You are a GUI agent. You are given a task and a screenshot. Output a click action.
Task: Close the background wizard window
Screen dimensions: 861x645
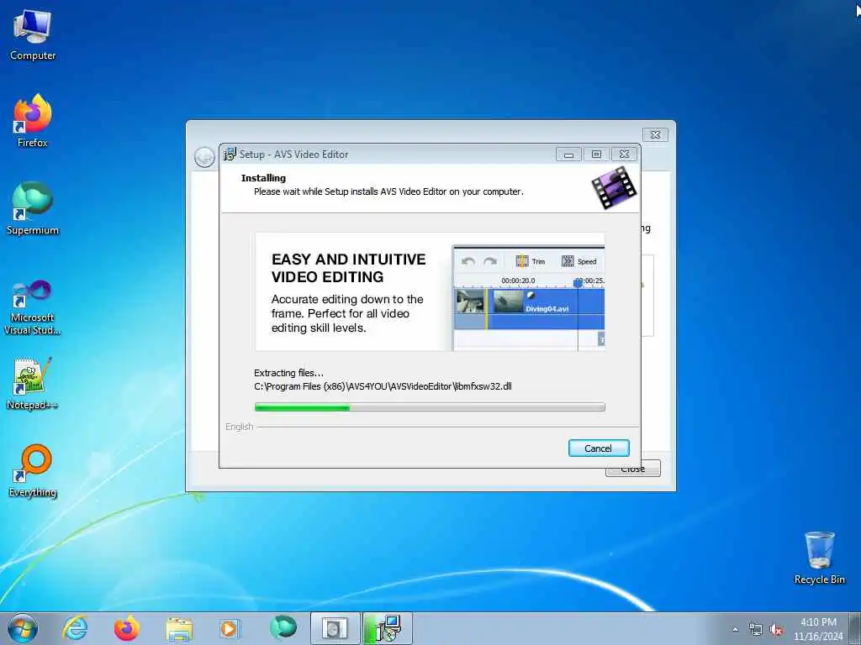(x=655, y=135)
